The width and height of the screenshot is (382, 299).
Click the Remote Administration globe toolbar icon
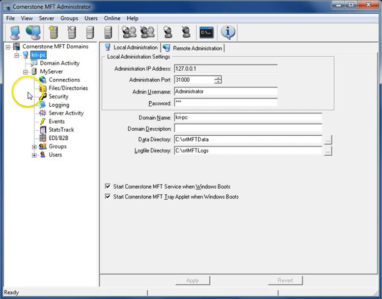pos(34,33)
